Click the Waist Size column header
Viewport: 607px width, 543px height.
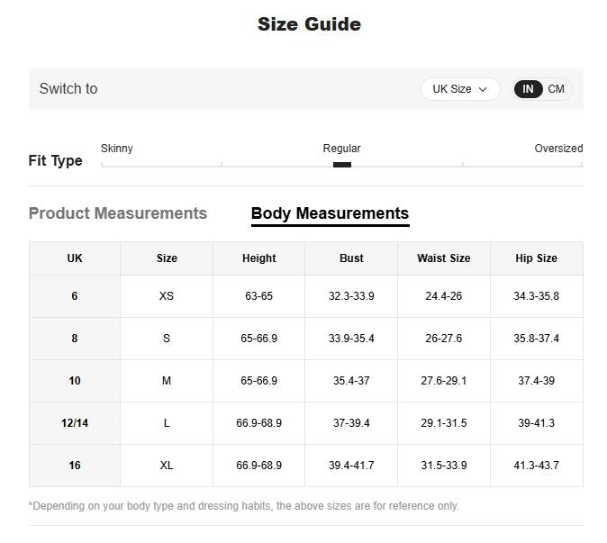[444, 258]
